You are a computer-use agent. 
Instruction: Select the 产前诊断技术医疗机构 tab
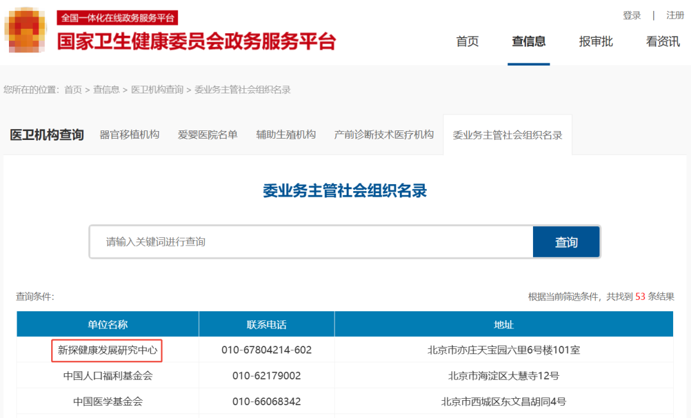(383, 135)
